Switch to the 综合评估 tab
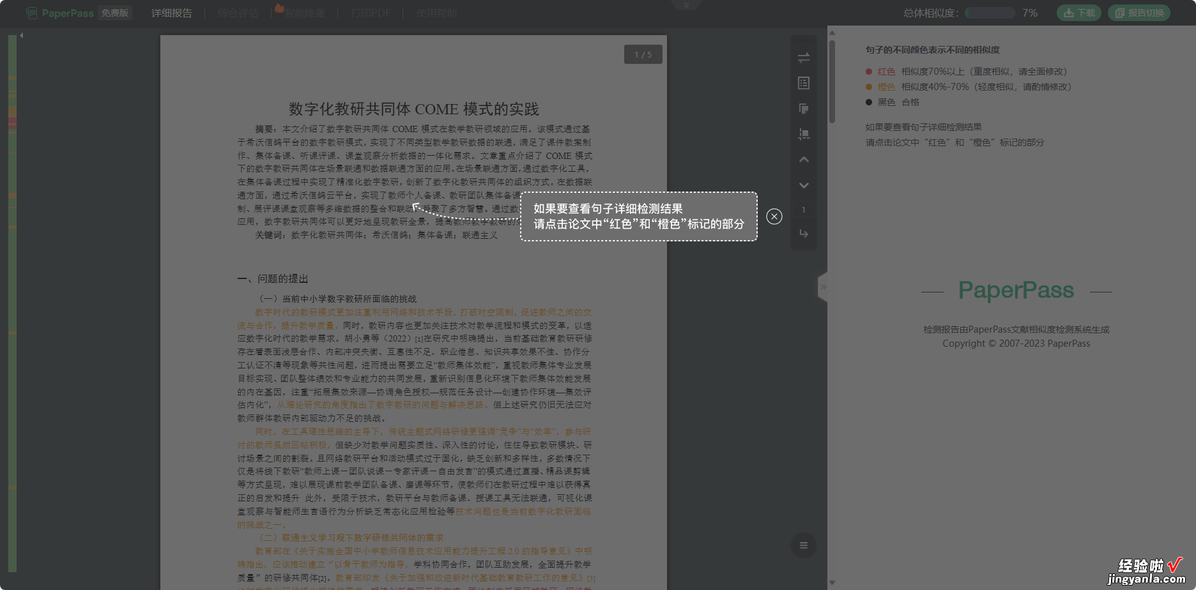 (238, 13)
